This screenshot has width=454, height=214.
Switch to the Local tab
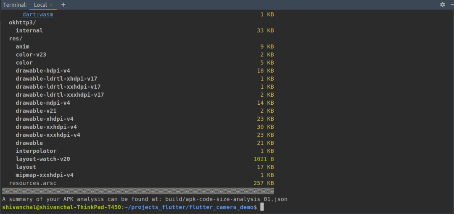[43, 5]
